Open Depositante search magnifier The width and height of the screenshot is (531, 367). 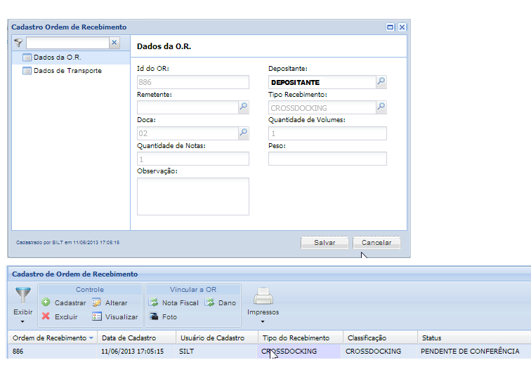click(381, 82)
